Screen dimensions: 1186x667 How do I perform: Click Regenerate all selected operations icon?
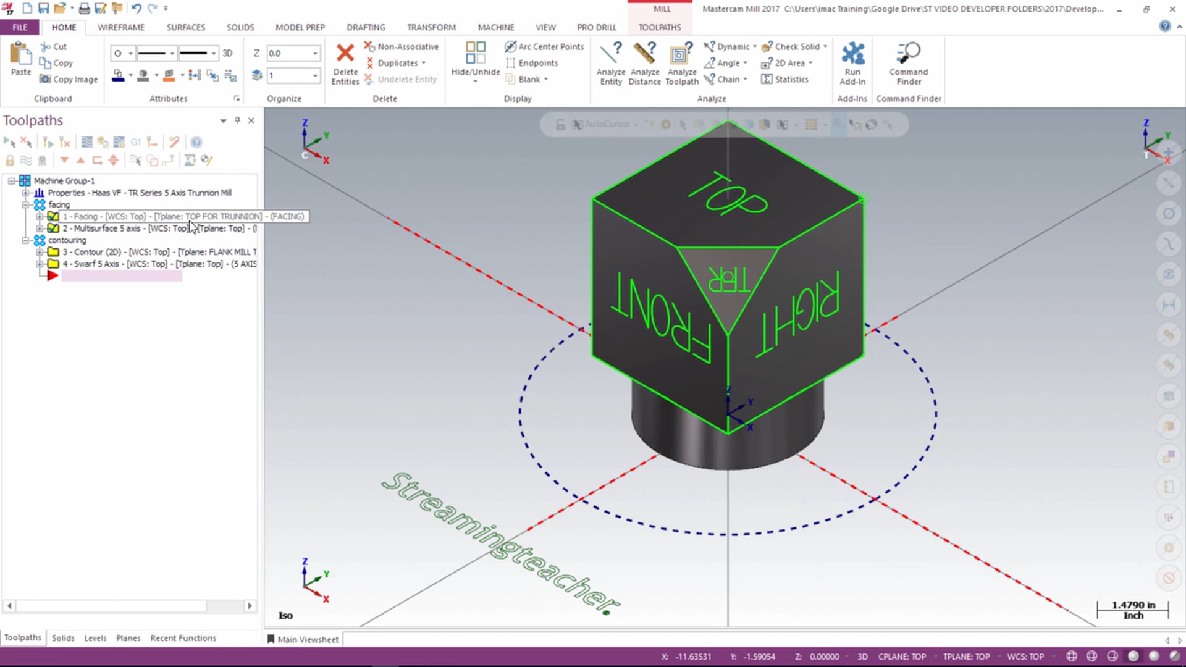pos(48,142)
